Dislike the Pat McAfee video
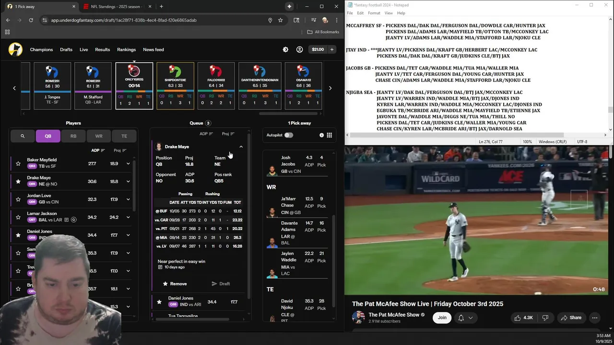The width and height of the screenshot is (614, 345). (545, 318)
